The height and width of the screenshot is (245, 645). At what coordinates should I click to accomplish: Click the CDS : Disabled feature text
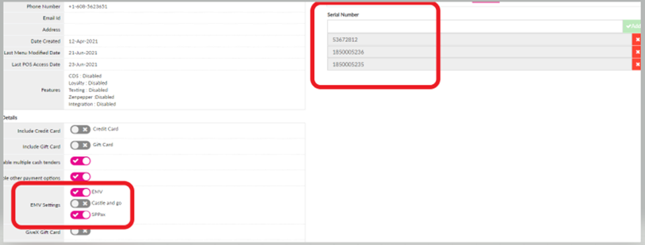pyautogui.click(x=85, y=75)
